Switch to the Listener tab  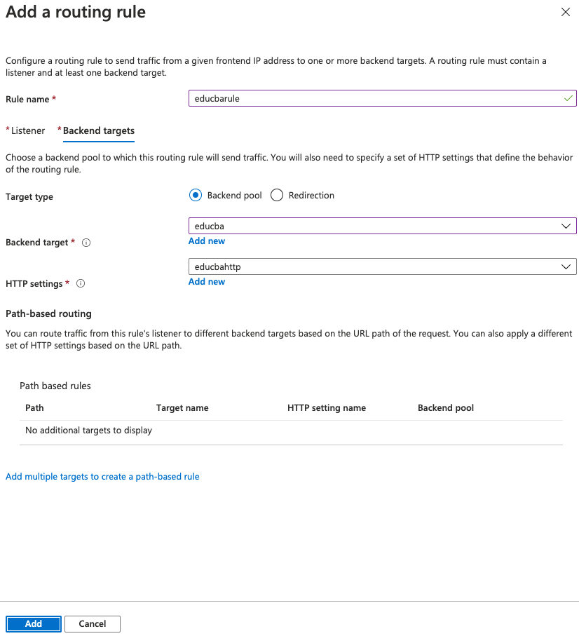(28, 130)
